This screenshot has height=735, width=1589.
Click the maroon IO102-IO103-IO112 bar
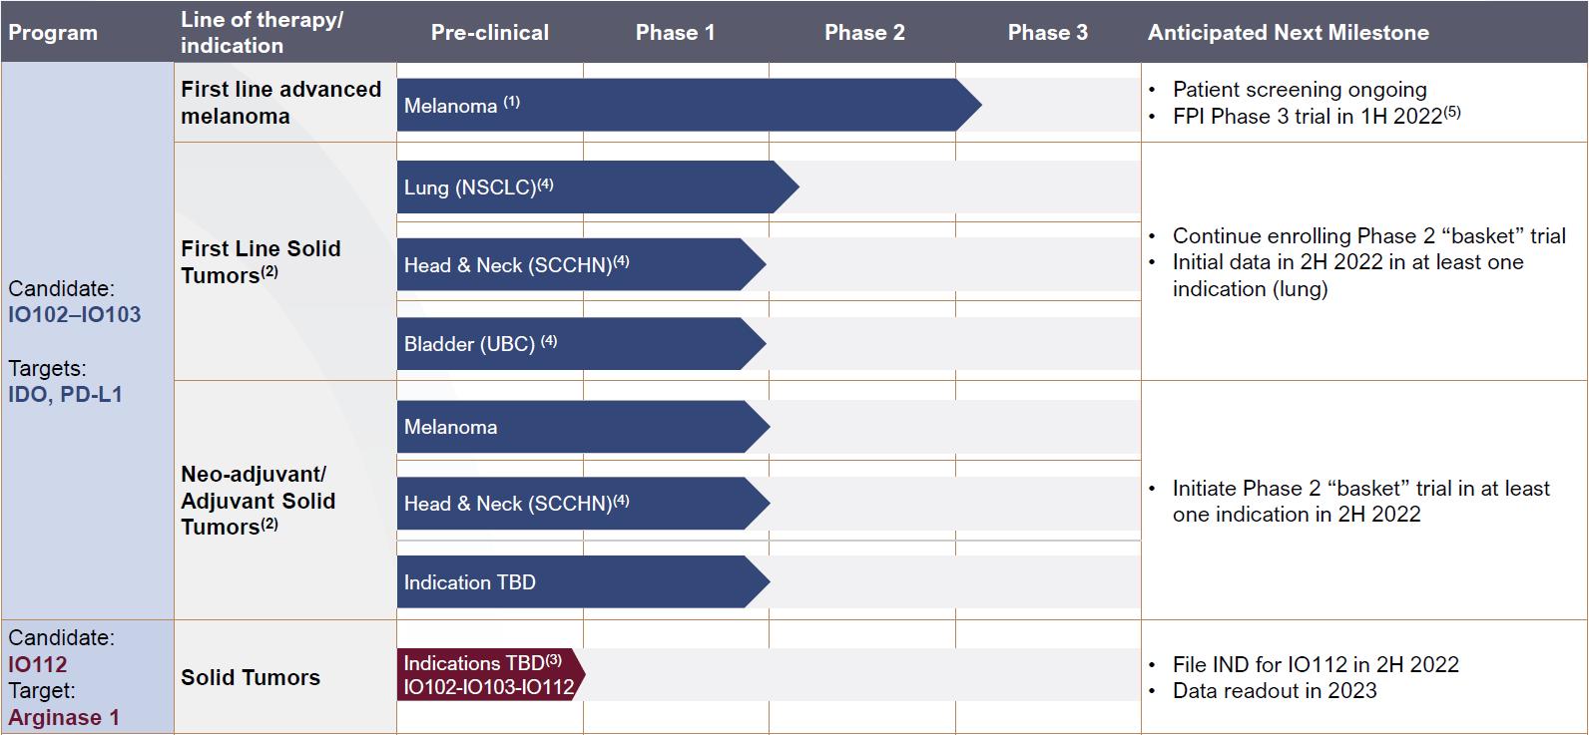click(488, 675)
